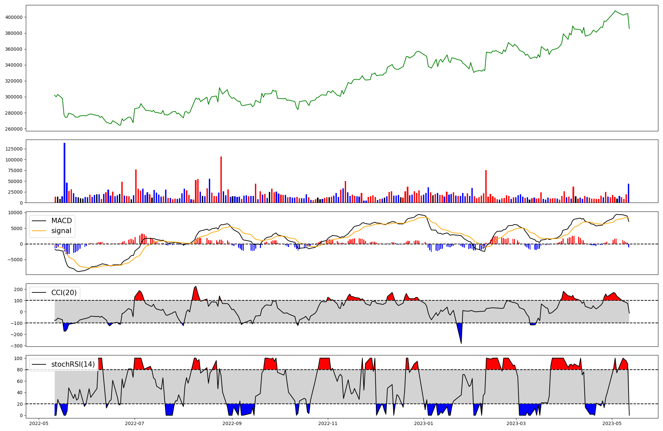Screen dimensions: 663x431
Task: Click the 2023-05 date tick label
Action: coord(612,423)
